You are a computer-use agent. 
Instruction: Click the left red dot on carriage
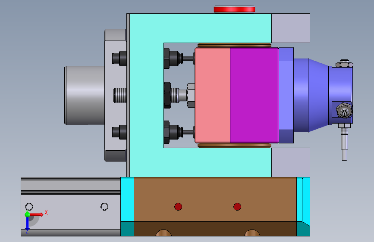(178, 207)
